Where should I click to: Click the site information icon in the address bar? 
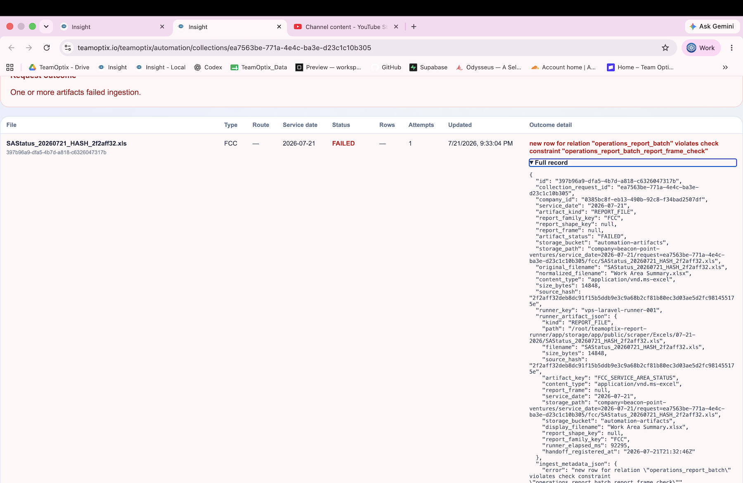(68, 48)
